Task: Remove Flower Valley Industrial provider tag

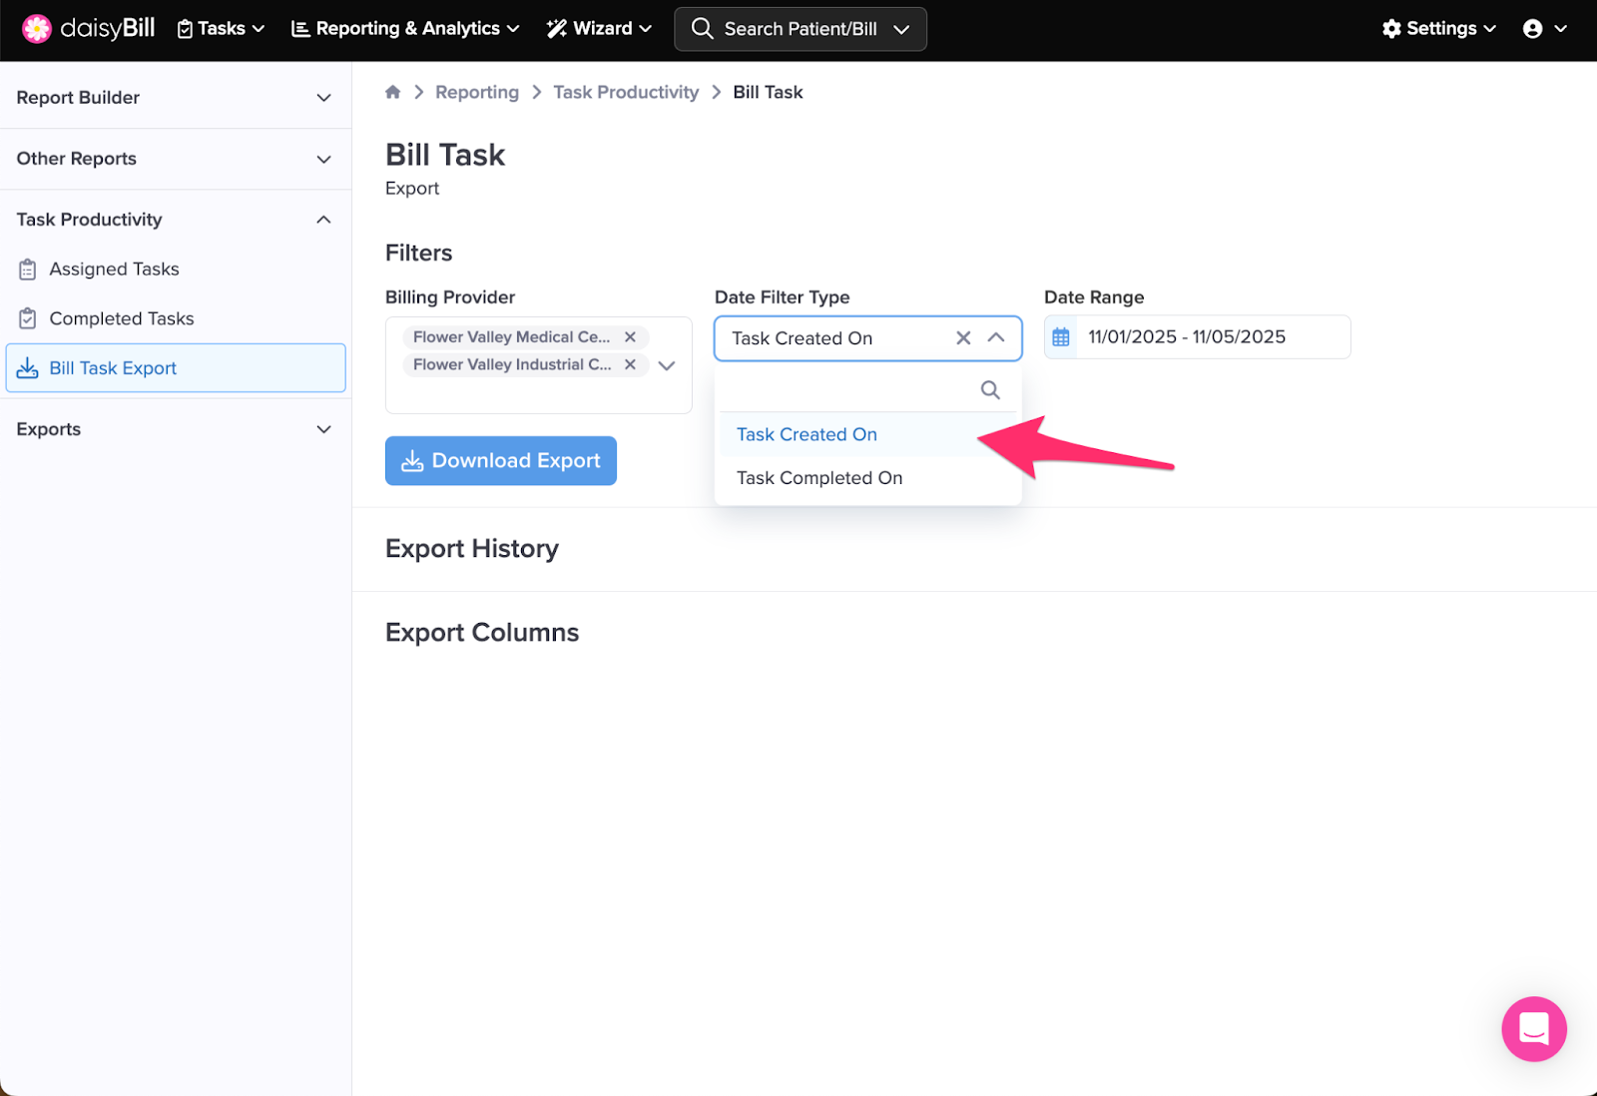Action: point(630,365)
